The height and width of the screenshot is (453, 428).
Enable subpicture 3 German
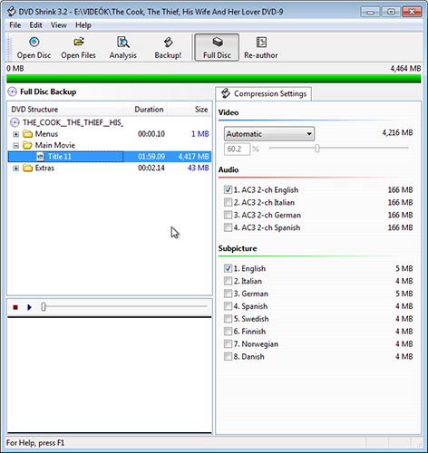pyautogui.click(x=228, y=294)
